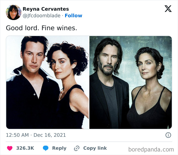Open the right photo with teal backdrop

[130, 82]
